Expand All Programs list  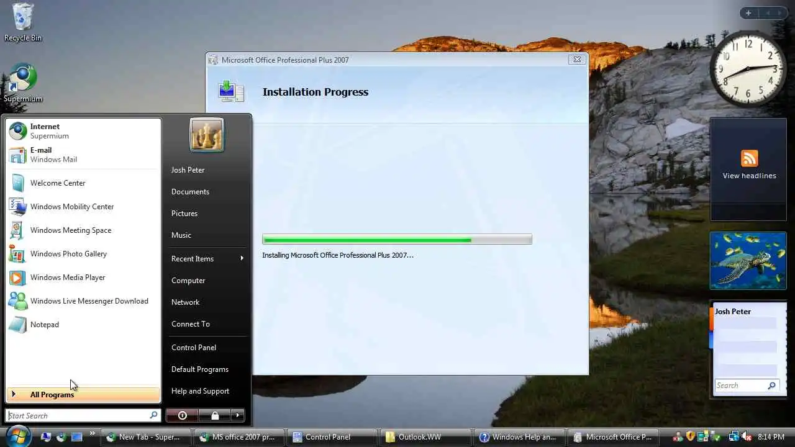pyautogui.click(x=83, y=394)
